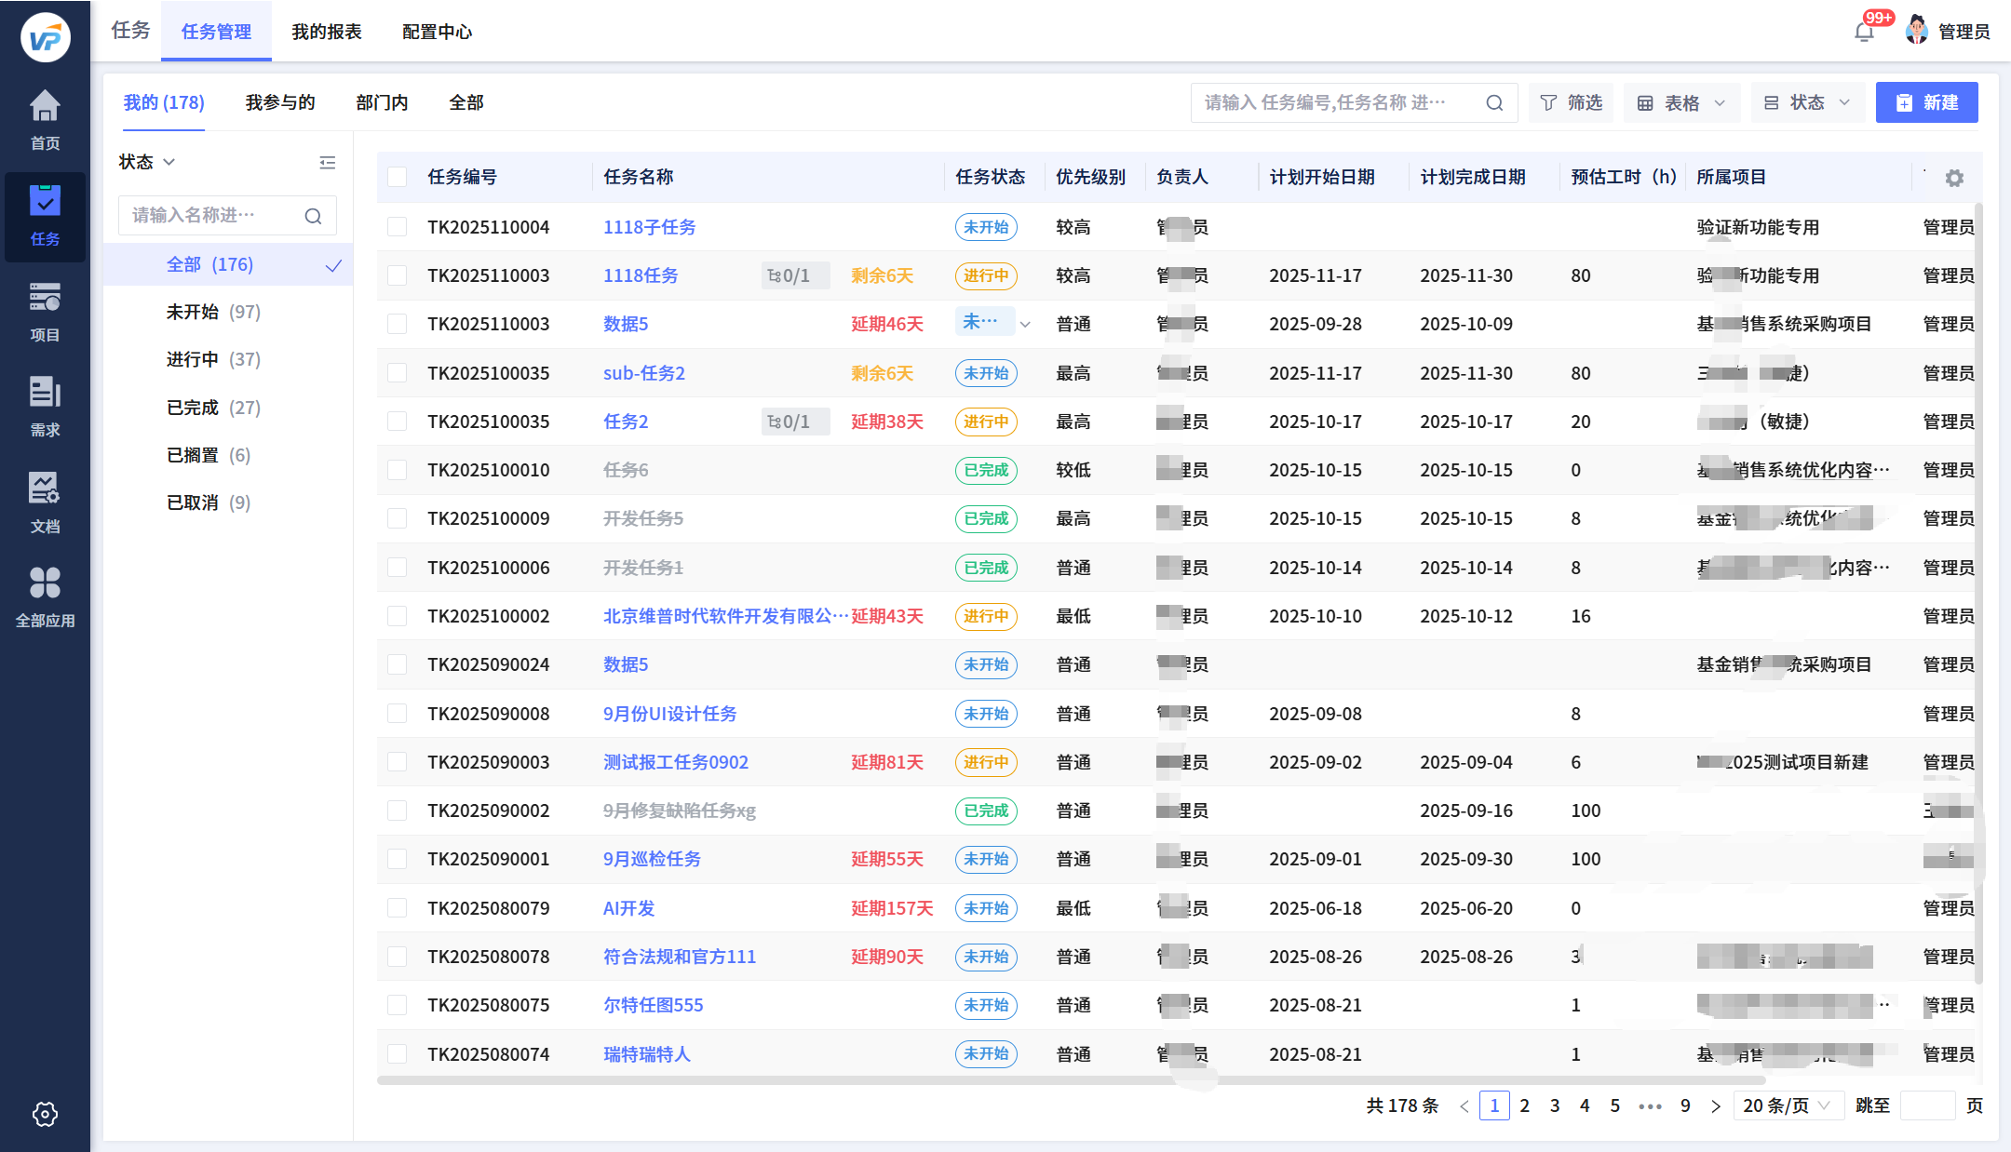Screen dimensions: 2011x1152
Task: Expand the 状态 grouping dropdown in toolbar
Action: 1806,102
